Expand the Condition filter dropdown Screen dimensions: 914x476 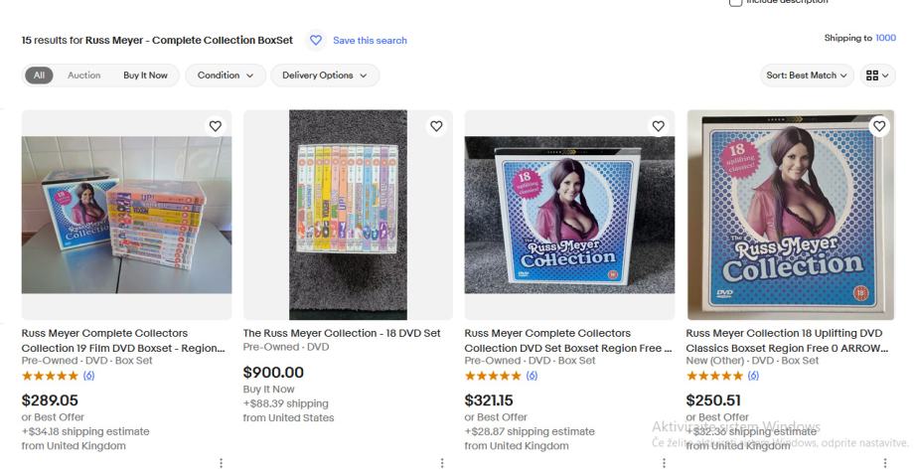pos(226,76)
